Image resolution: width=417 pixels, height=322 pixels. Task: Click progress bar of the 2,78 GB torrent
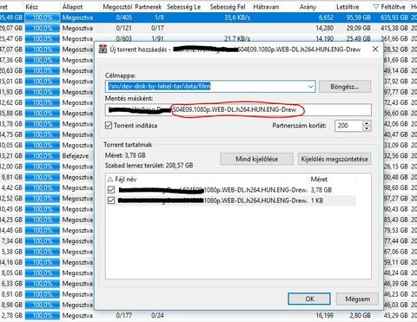(43, 315)
